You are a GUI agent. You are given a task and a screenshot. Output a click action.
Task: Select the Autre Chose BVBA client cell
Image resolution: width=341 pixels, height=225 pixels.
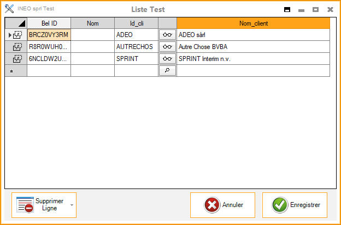pos(253,47)
